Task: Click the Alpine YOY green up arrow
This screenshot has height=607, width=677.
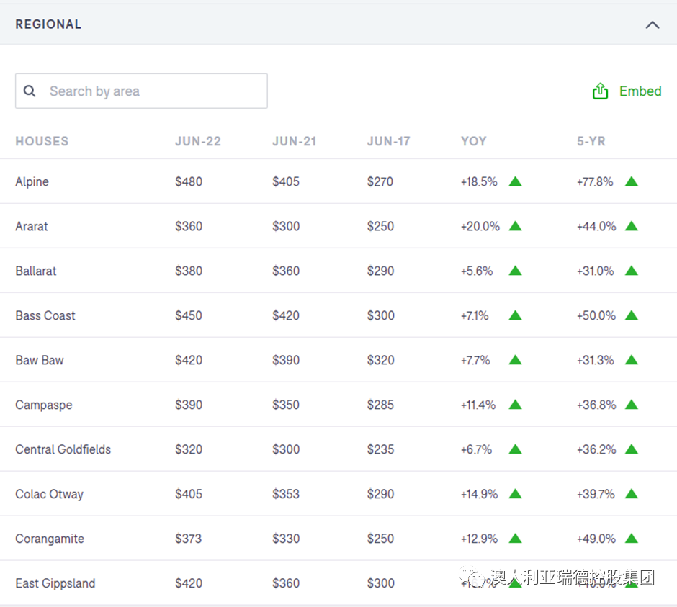Action: click(x=515, y=181)
